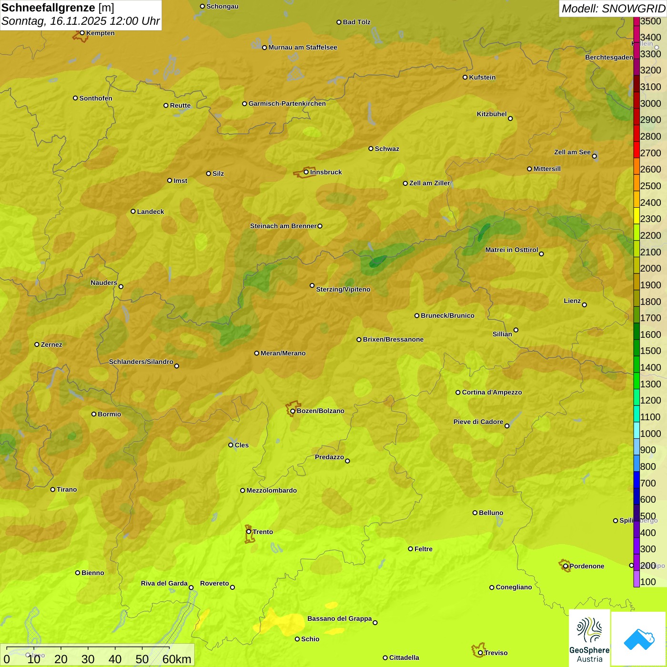Click the Belluno marker dot
This screenshot has width=667, height=667.
coord(475,513)
